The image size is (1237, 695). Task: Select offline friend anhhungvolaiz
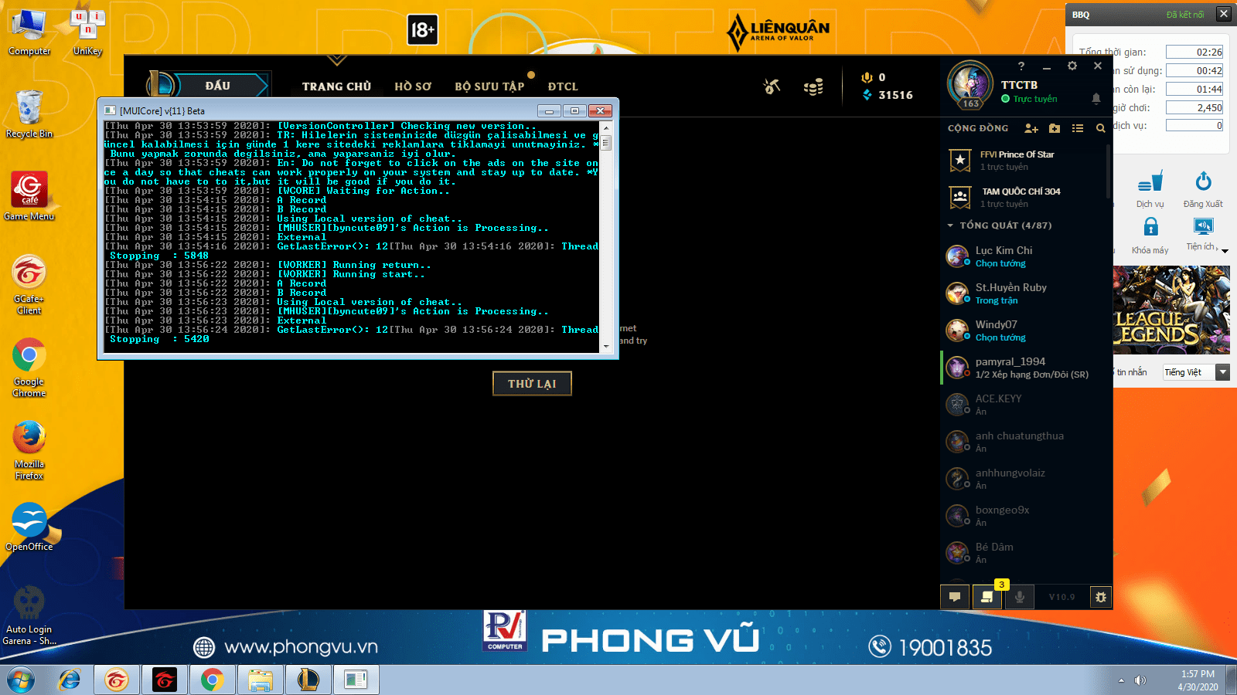pyautogui.click(x=1024, y=479)
